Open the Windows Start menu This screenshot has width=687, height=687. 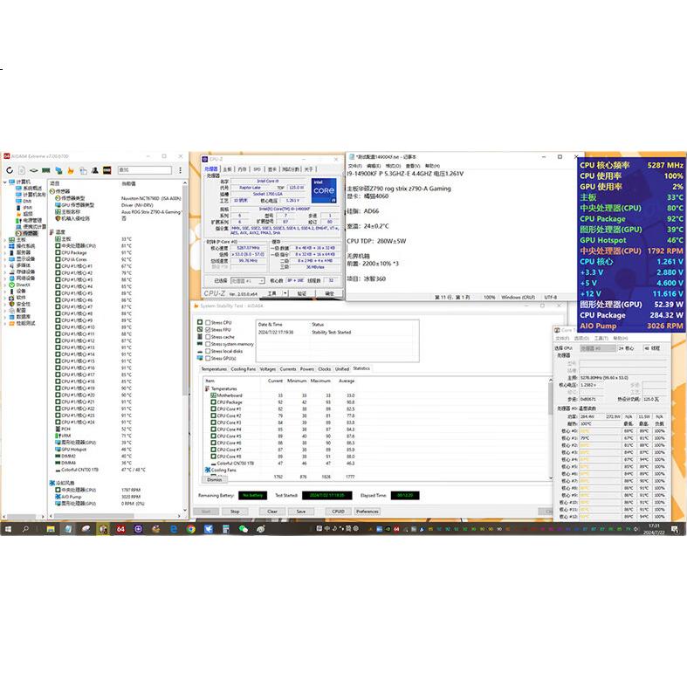click(8, 529)
